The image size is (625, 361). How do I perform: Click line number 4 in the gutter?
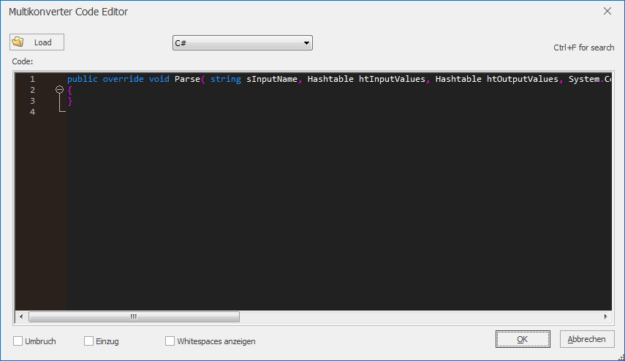coord(32,112)
